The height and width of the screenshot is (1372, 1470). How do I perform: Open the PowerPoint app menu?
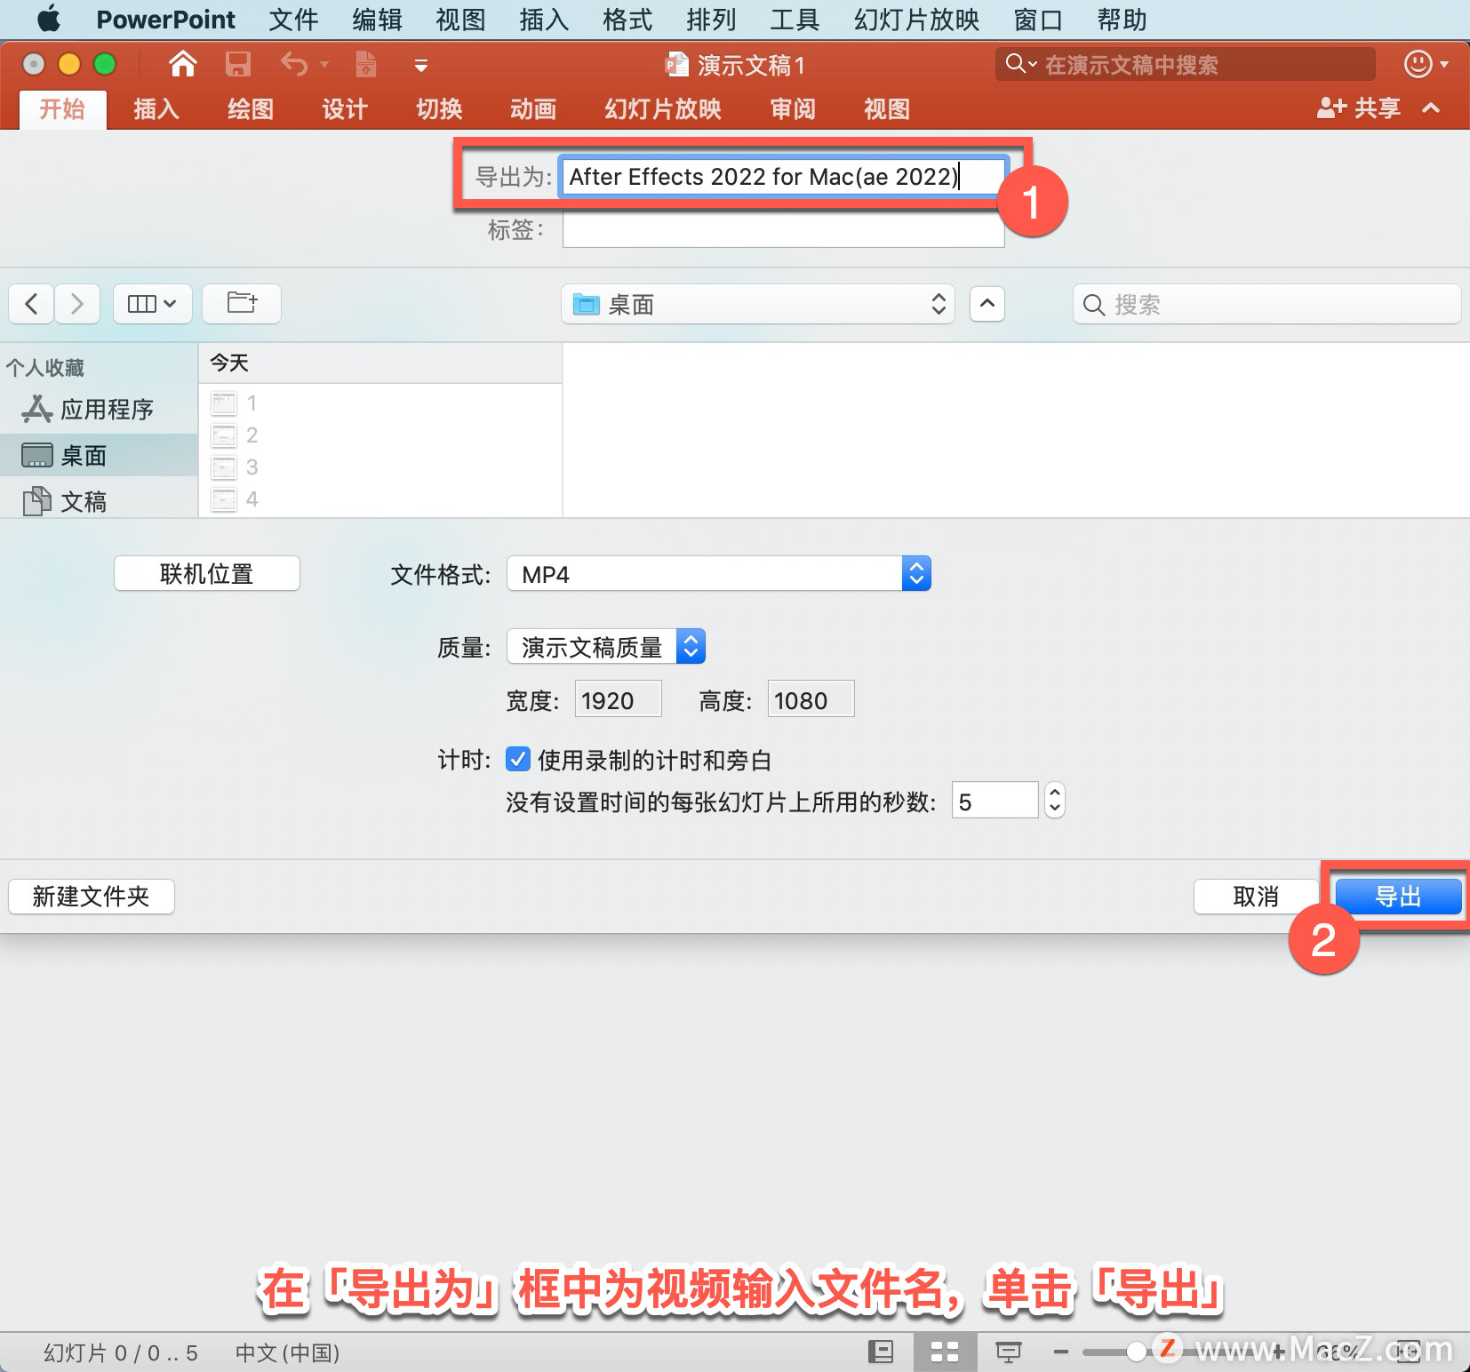[x=165, y=20]
